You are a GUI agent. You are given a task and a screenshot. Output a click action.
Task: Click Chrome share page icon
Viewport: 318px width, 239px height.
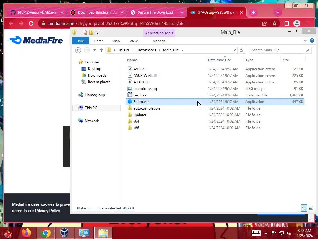(265, 23)
